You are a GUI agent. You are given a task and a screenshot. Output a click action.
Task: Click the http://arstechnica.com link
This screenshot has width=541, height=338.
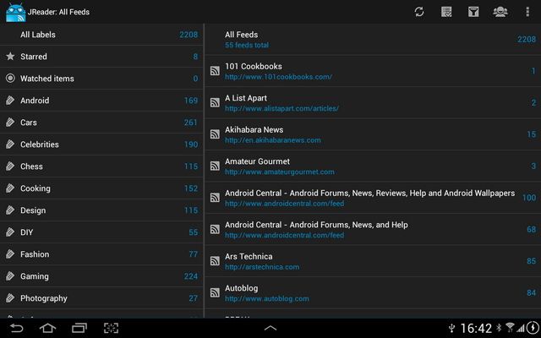(262, 267)
